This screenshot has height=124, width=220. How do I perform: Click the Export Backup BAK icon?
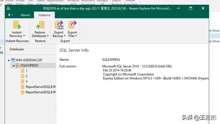tap(59, 25)
